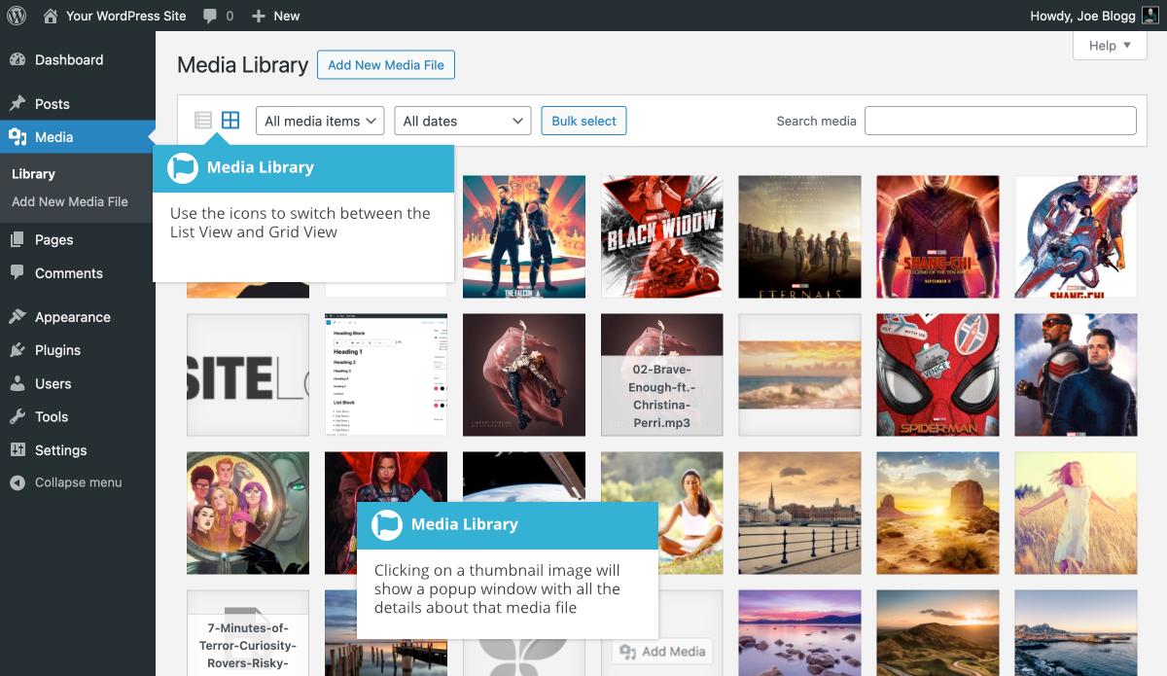The image size is (1167, 676).
Task: Click the WordPress logo icon
Action: tap(18, 16)
